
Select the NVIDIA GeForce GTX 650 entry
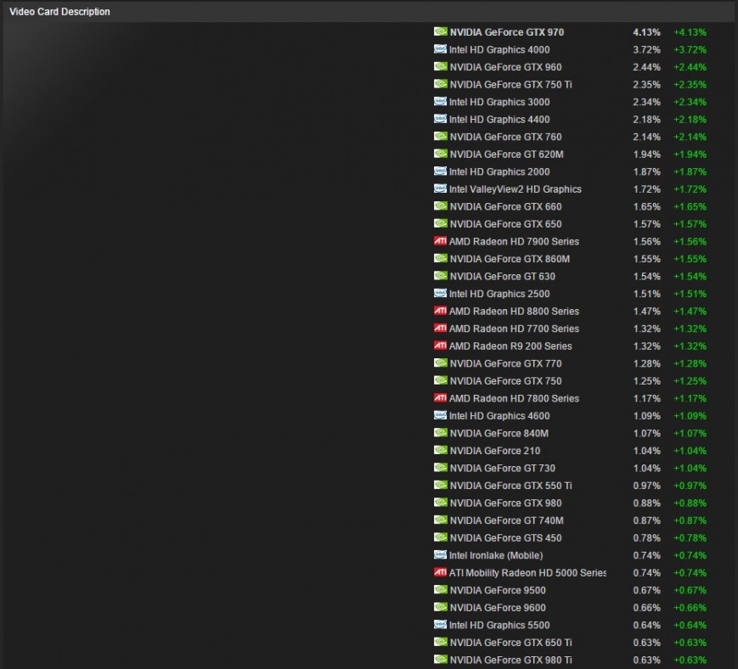pos(505,224)
